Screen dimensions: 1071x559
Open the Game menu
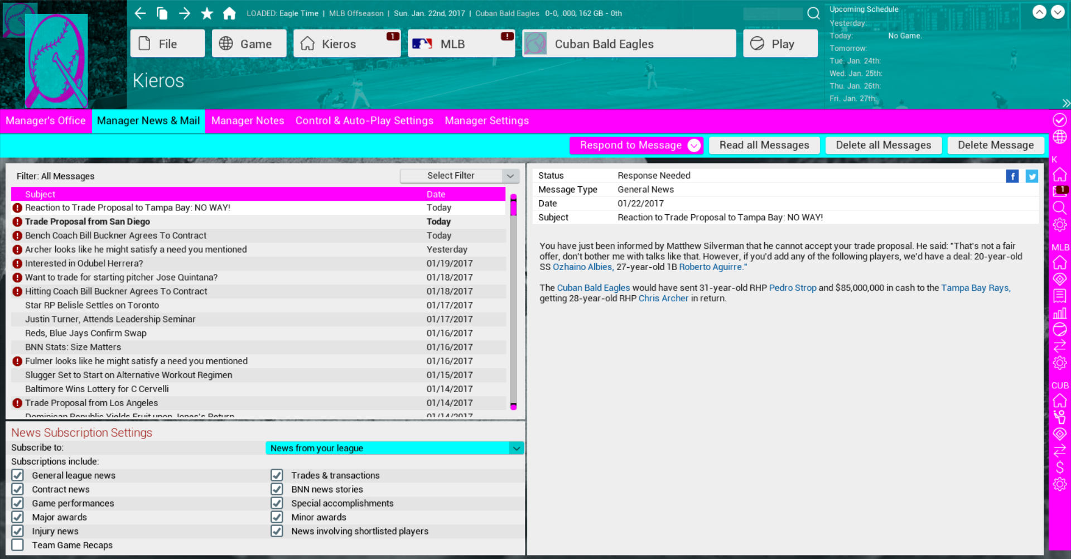249,44
